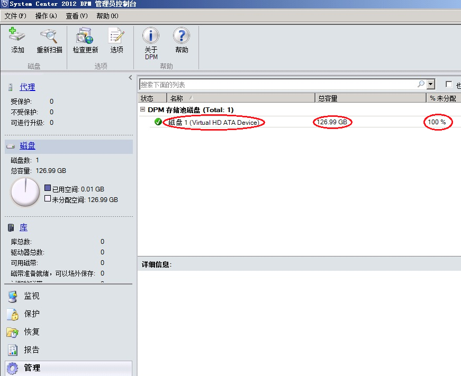Image resolution: width=461 pixels, height=376 pixels.
Task: Click the 100 % unallocated cell
Action: click(437, 122)
